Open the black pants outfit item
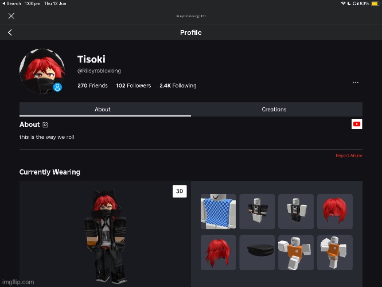The image size is (382, 287). tap(296, 211)
